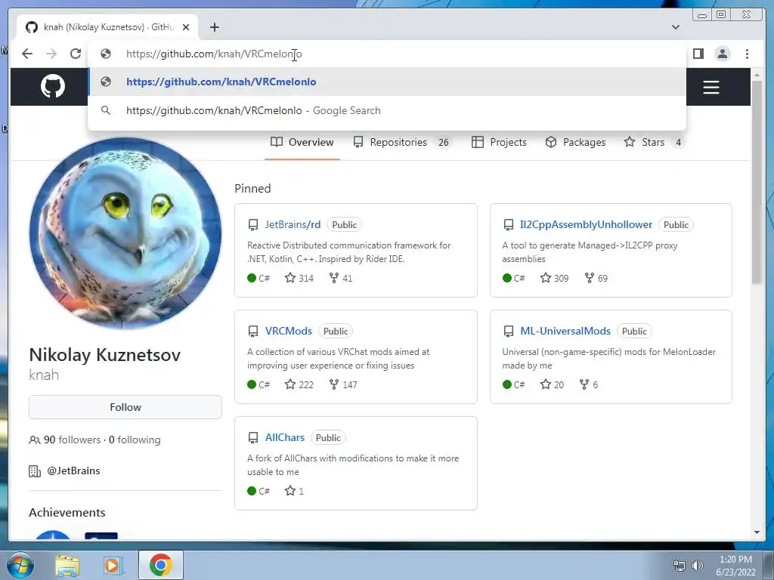Click the repo icon beside JetBrains/rd
The width and height of the screenshot is (774, 580).
pyautogui.click(x=253, y=225)
